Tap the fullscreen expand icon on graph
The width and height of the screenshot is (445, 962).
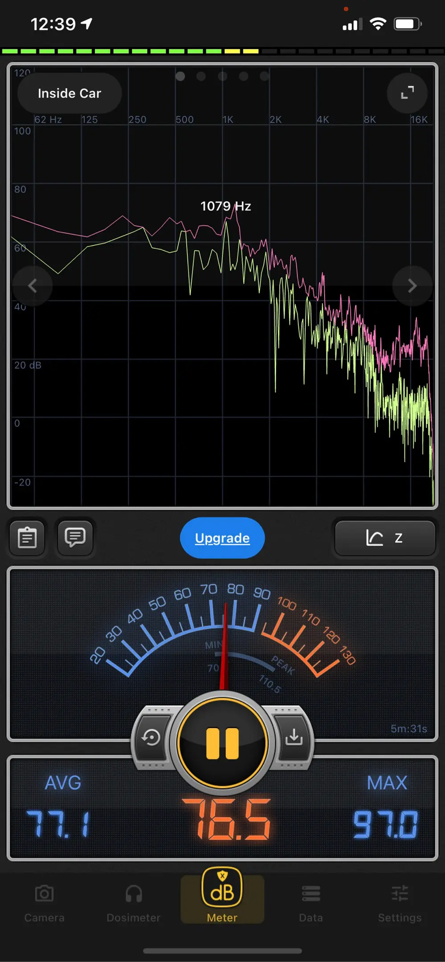pyautogui.click(x=407, y=93)
